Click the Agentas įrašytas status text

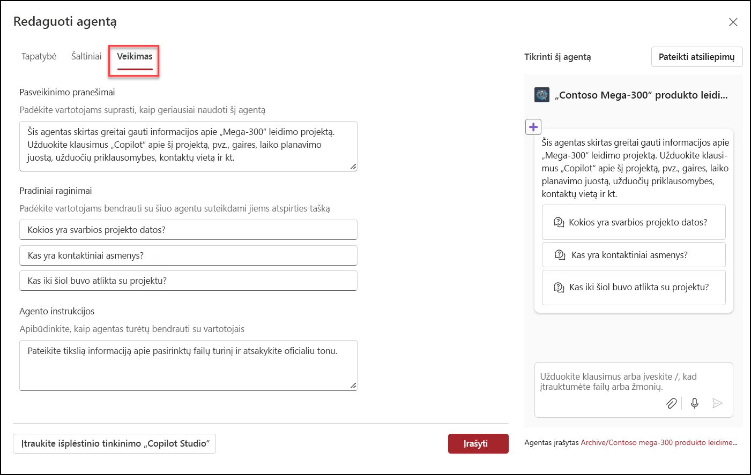coord(552,442)
